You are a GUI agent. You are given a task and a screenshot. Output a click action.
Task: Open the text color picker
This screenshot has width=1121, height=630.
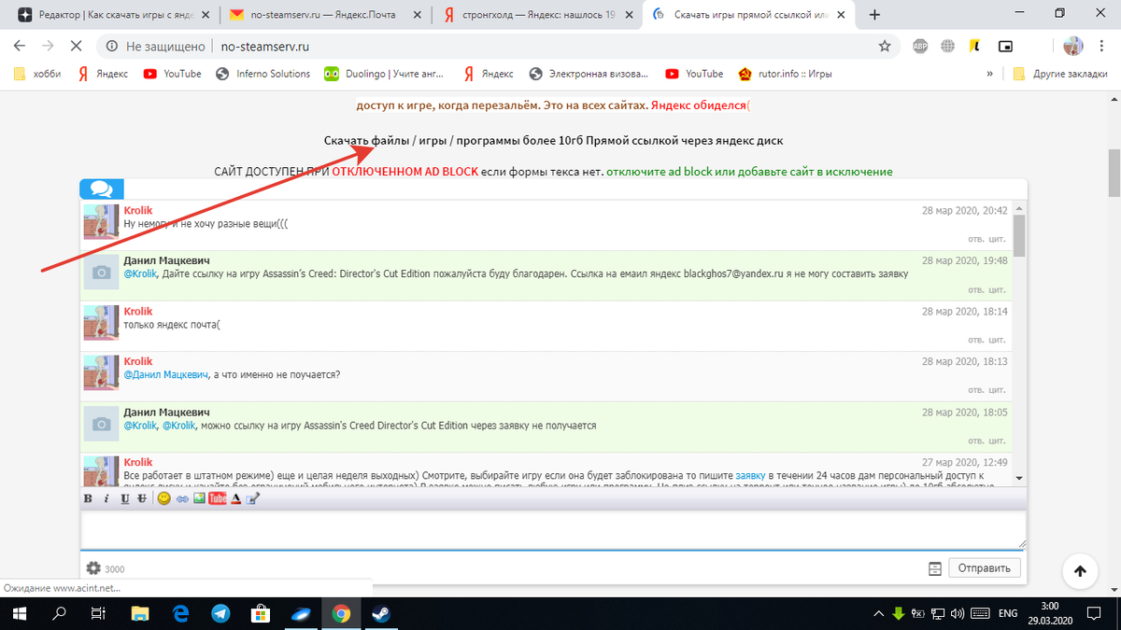236,499
